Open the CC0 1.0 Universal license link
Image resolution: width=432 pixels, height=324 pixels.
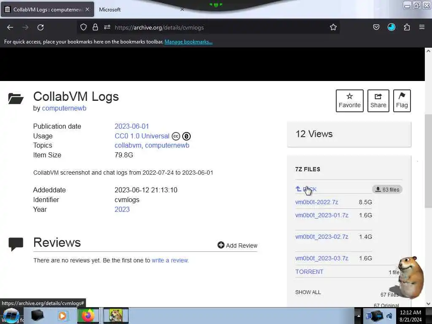142,136
